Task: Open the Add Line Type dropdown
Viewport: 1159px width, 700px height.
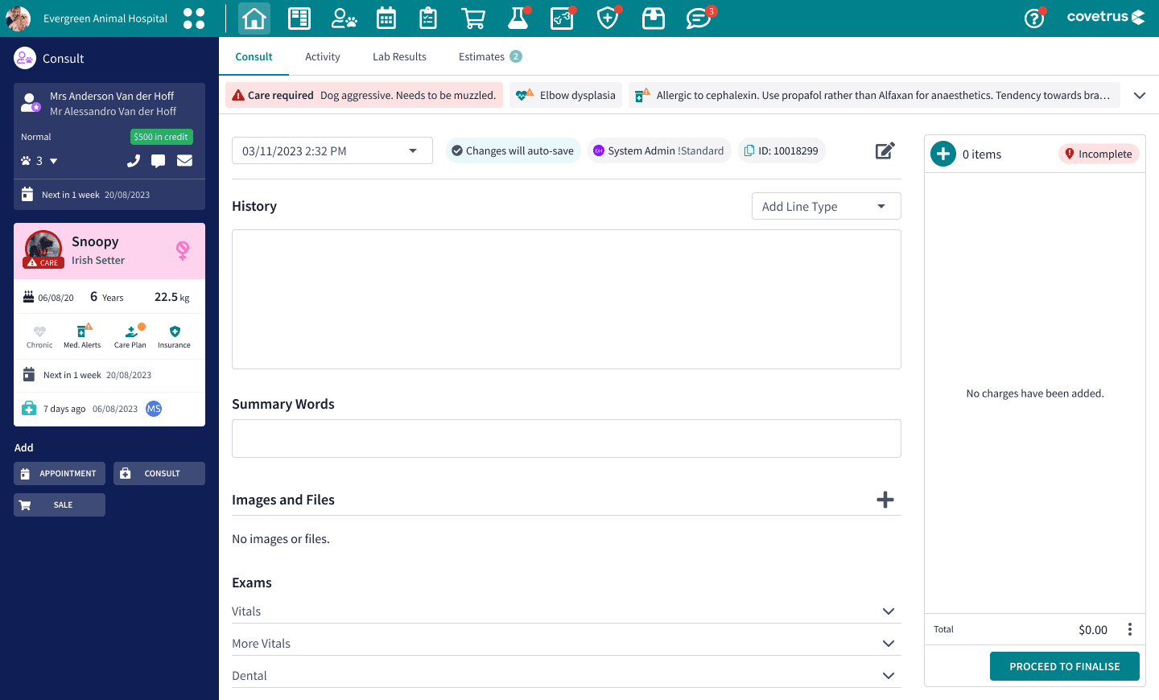Action: click(827, 206)
